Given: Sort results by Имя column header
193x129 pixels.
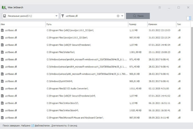Looking at the screenshot, I should pos(23,24).
